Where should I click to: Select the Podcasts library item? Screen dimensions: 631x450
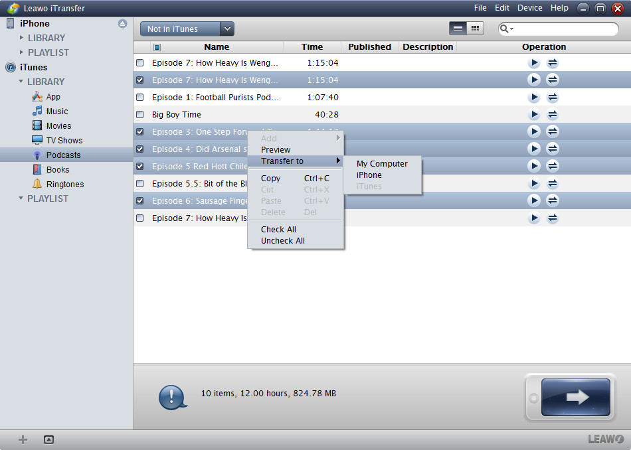66,155
